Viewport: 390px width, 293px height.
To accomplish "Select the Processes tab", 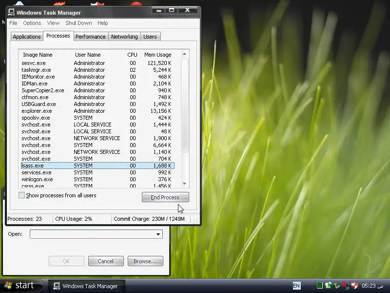I will tap(58, 36).
